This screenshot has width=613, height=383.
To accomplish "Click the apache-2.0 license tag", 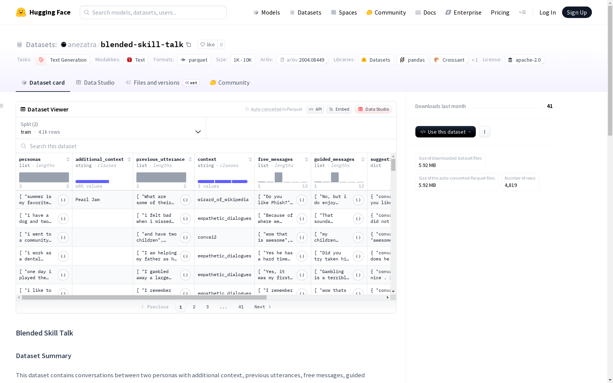I will pyautogui.click(x=524, y=60).
